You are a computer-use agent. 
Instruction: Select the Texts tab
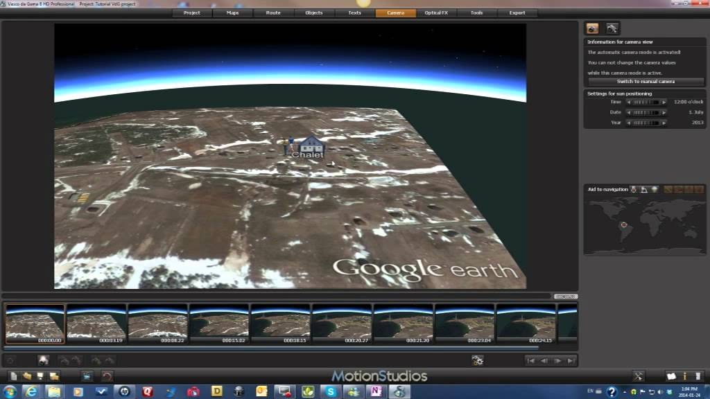pyautogui.click(x=355, y=13)
